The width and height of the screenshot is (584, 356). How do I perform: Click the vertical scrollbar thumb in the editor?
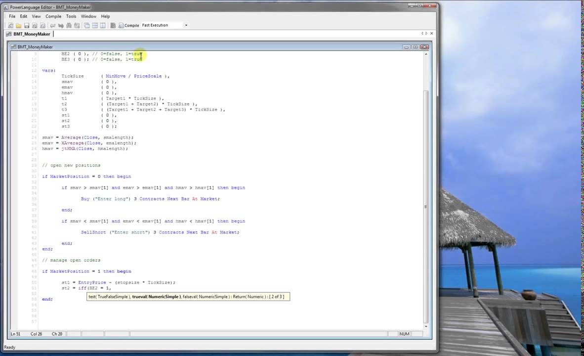pos(426,207)
